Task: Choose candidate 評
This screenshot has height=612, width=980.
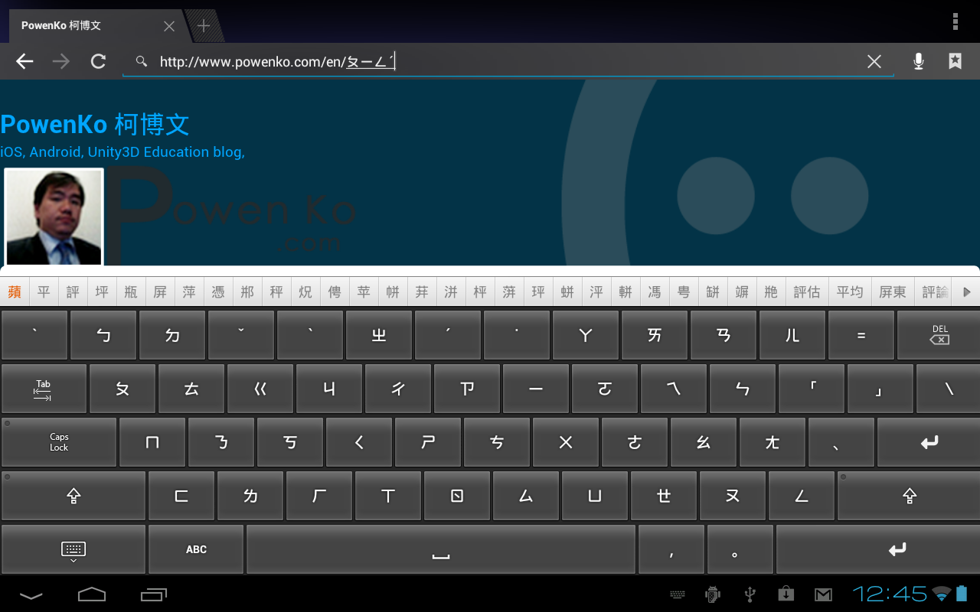Action: click(x=73, y=292)
